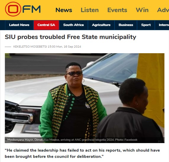Click the article headline about SIU probe

(x=70, y=37)
